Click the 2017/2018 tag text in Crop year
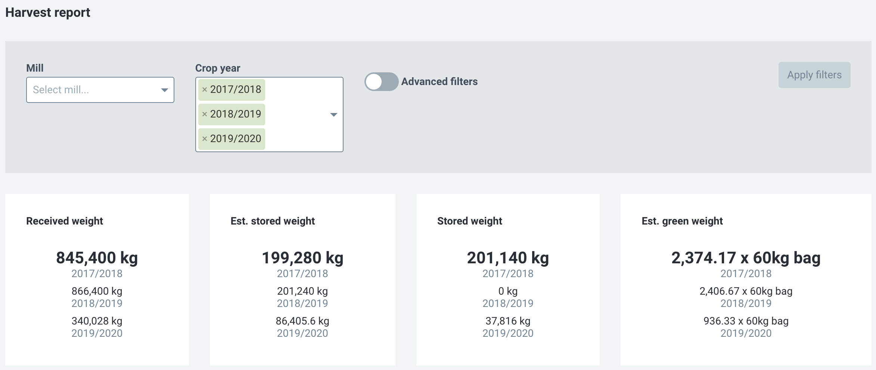This screenshot has height=370, width=876. [236, 90]
